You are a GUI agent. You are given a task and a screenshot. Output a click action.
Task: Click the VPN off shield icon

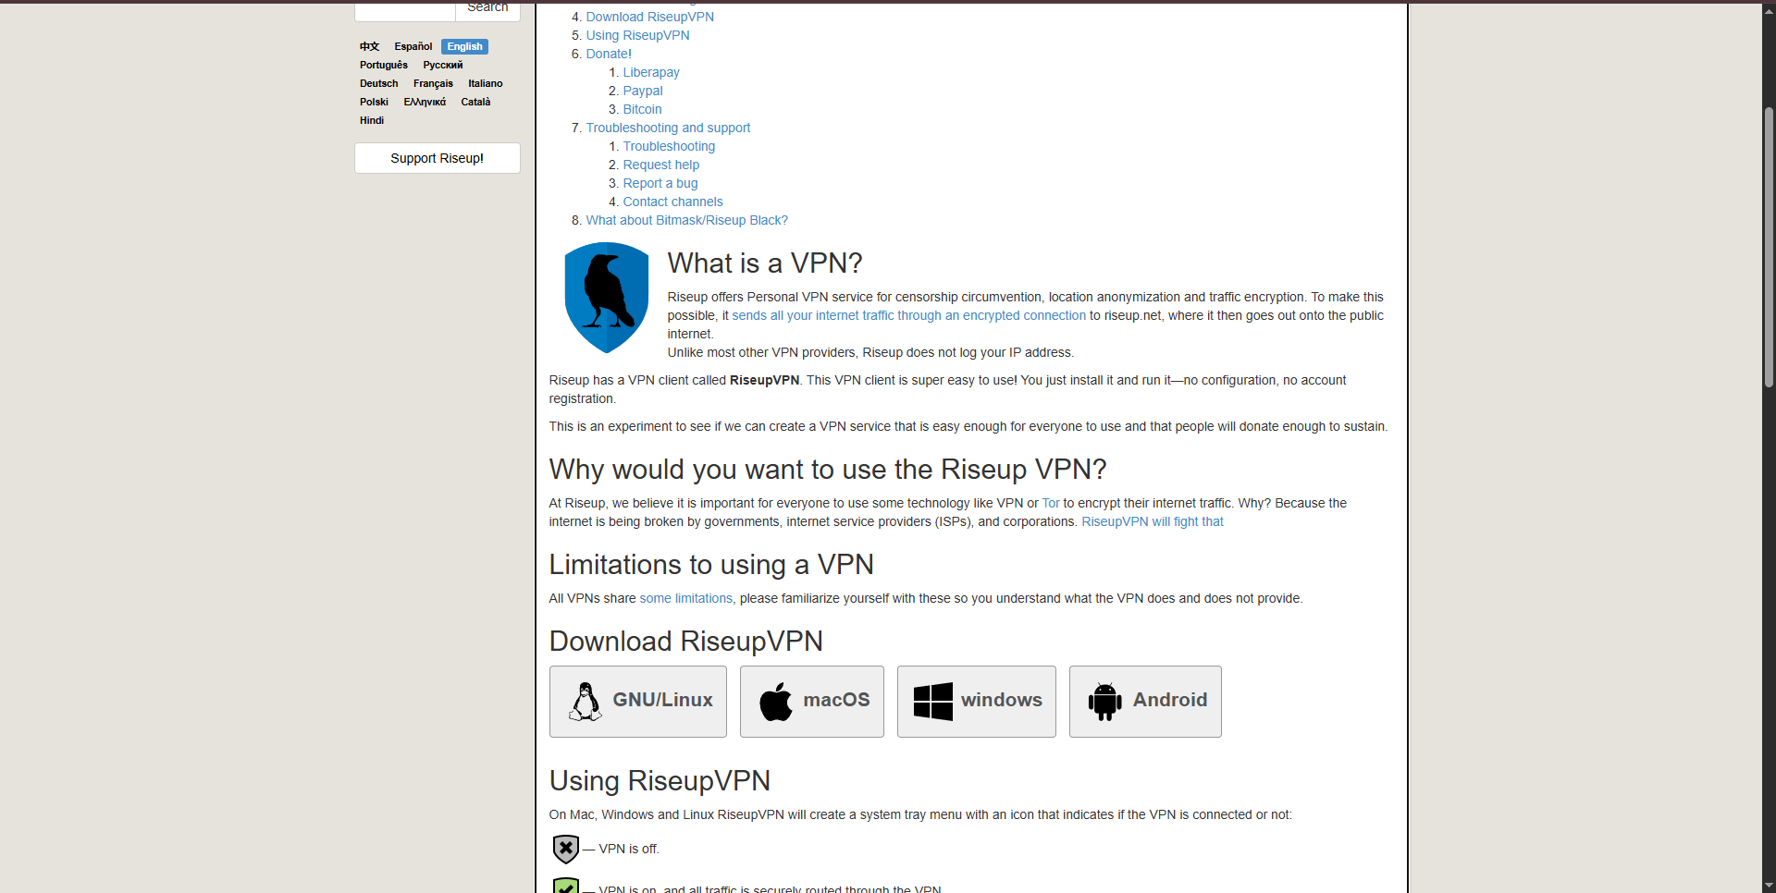coord(565,849)
